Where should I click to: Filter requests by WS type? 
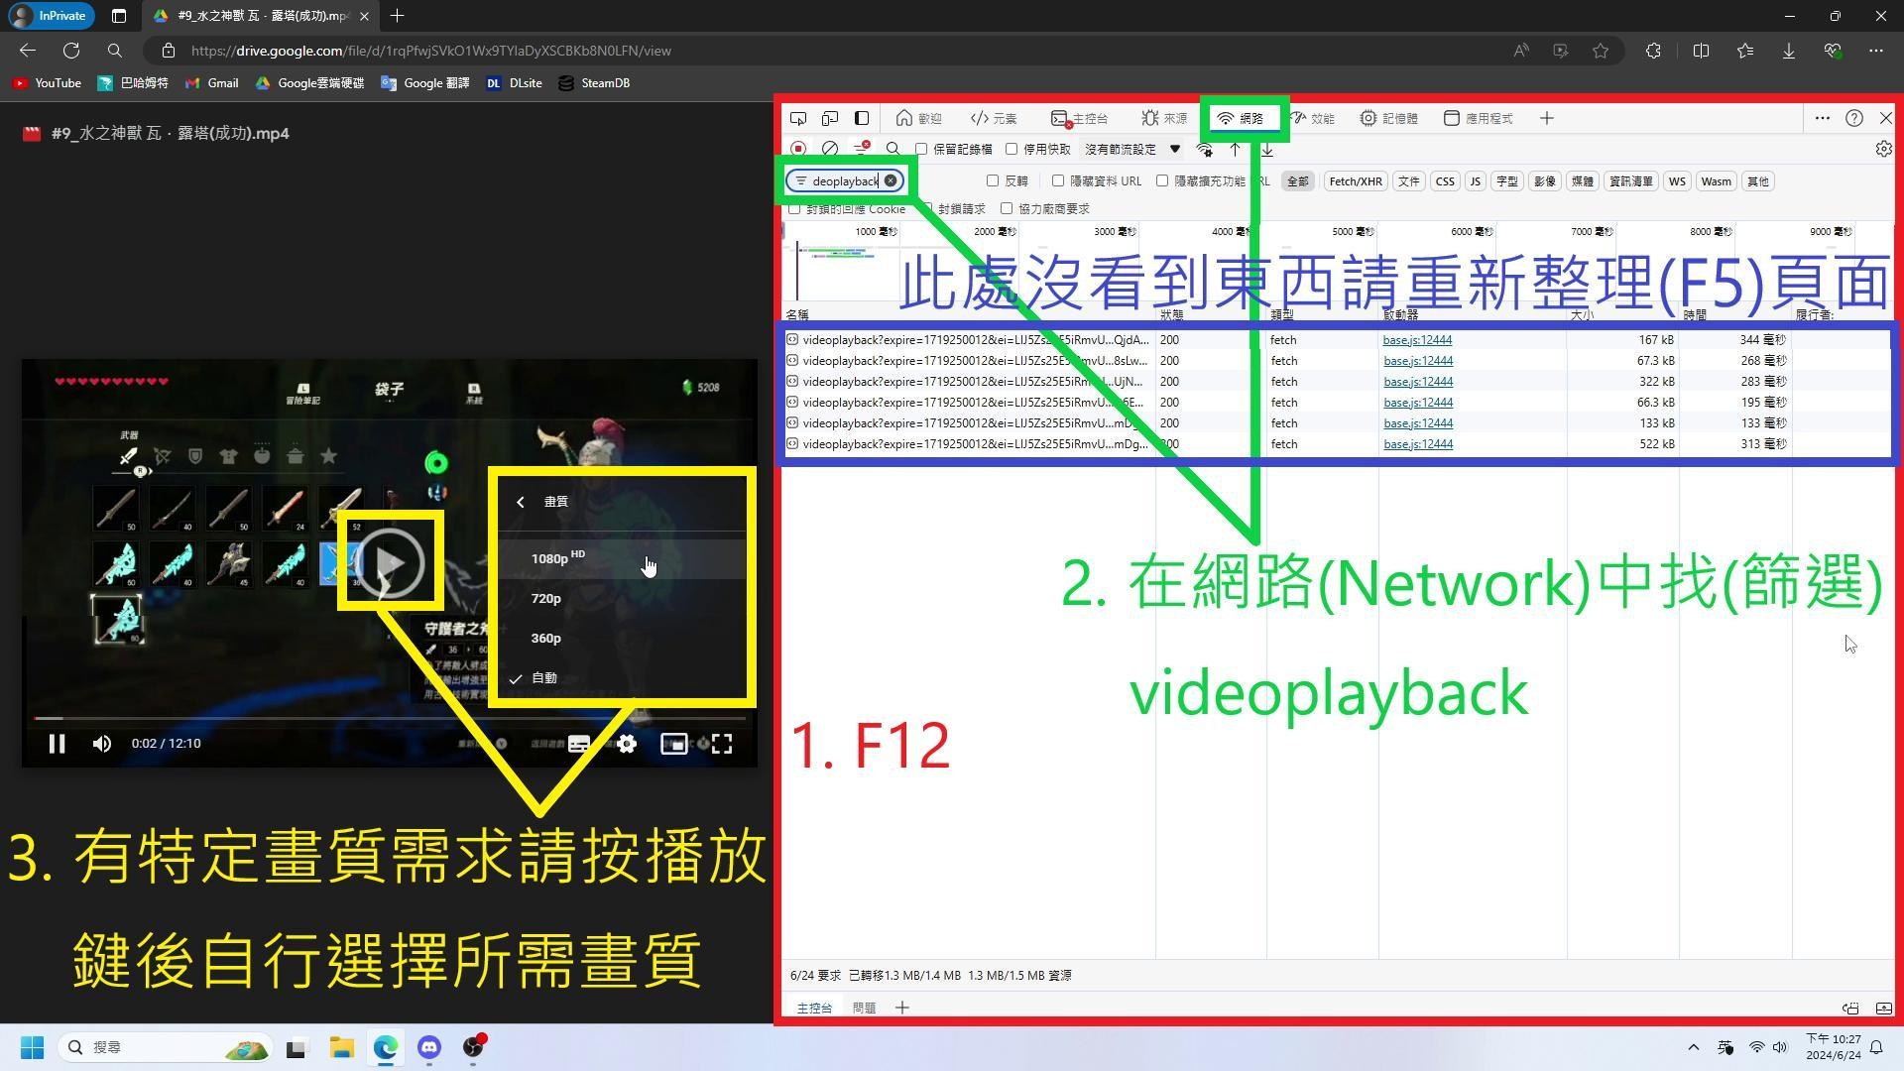[x=1676, y=181]
